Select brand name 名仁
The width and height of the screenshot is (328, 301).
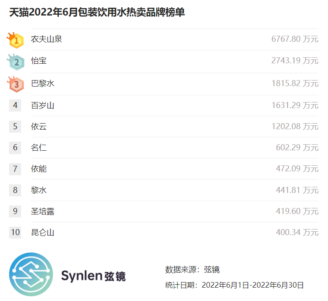click(x=39, y=148)
